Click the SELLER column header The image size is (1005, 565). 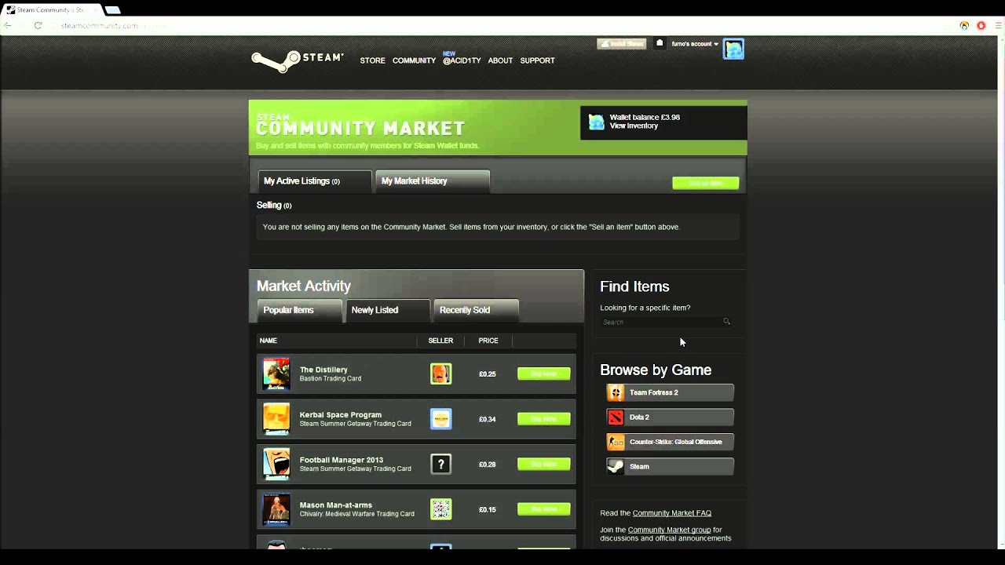click(440, 341)
